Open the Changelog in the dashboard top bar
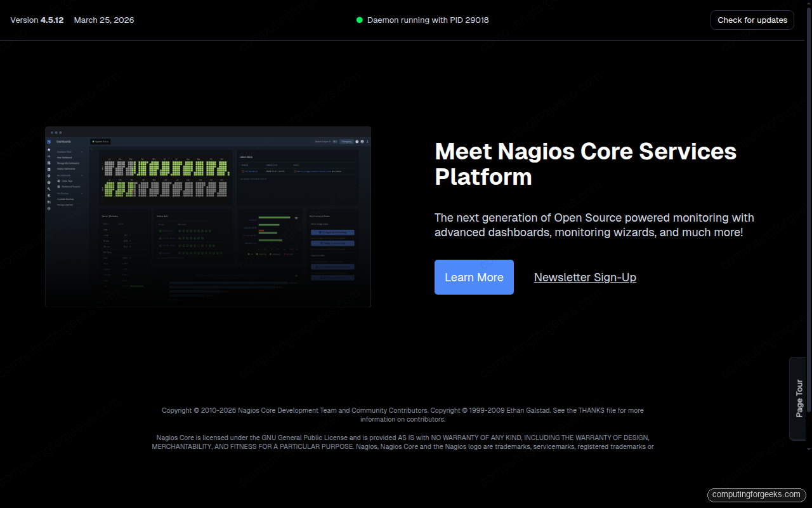The image size is (812, 508). 346,141
